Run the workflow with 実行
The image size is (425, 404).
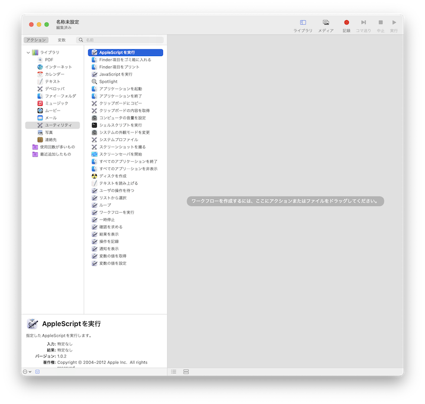coord(394,26)
